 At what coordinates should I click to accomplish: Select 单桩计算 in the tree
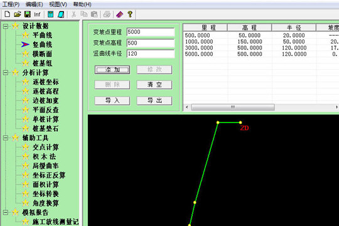46,119
